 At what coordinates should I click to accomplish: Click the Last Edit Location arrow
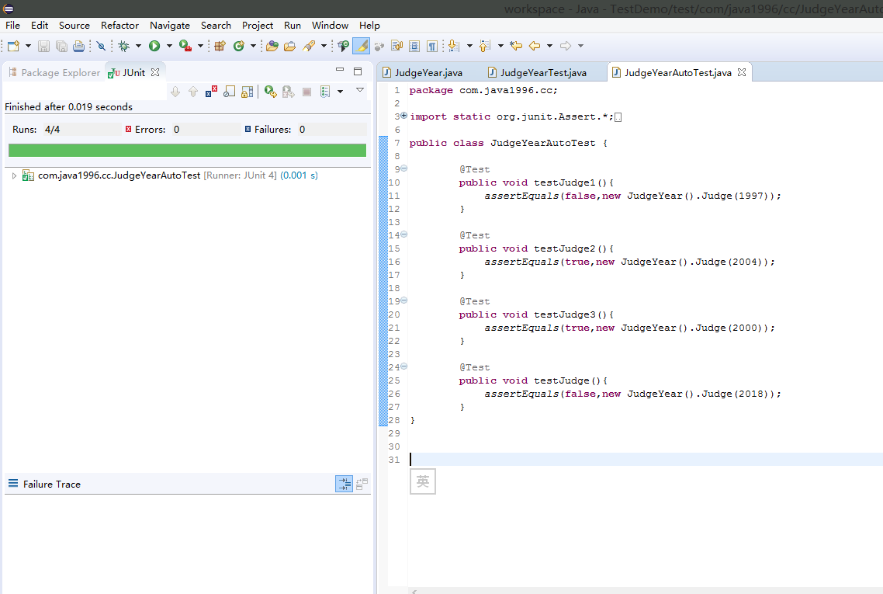tap(516, 47)
